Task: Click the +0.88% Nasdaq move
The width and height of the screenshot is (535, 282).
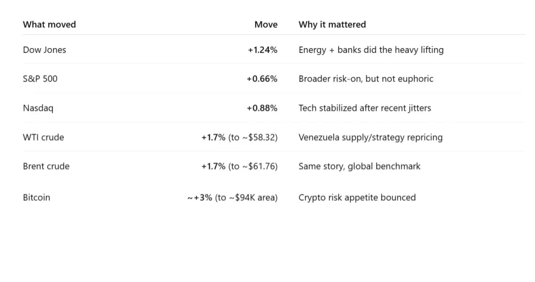Action: point(262,108)
